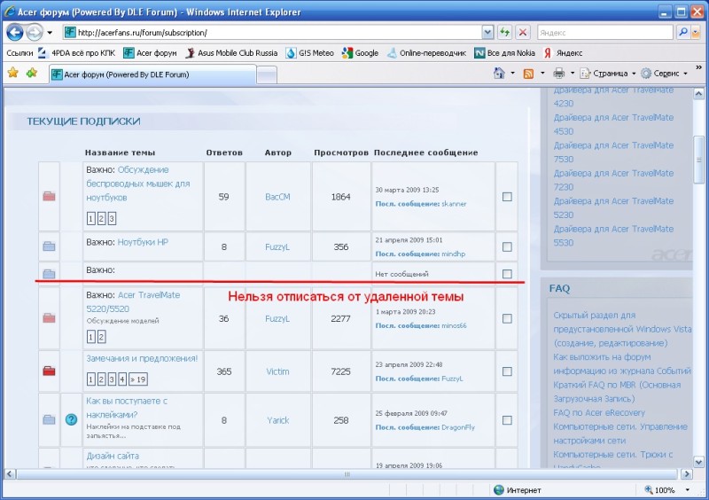The width and height of the screenshot is (709, 500).
Task: Click the Интернет zone status icon
Action: pyautogui.click(x=498, y=490)
